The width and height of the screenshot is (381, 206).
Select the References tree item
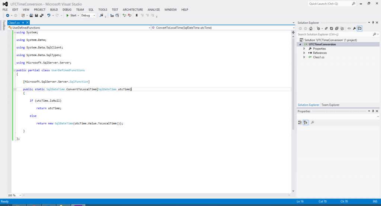point(320,53)
